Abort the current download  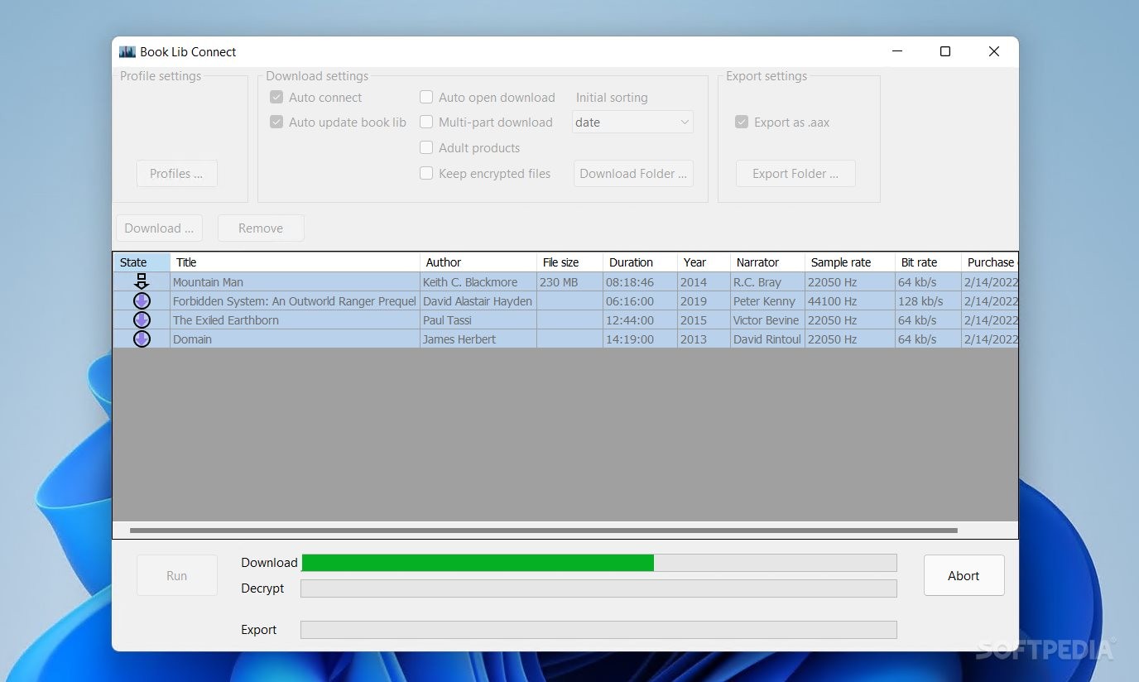click(964, 575)
